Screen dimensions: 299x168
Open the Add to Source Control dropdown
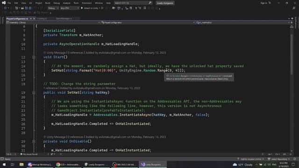[x=251, y=159]
